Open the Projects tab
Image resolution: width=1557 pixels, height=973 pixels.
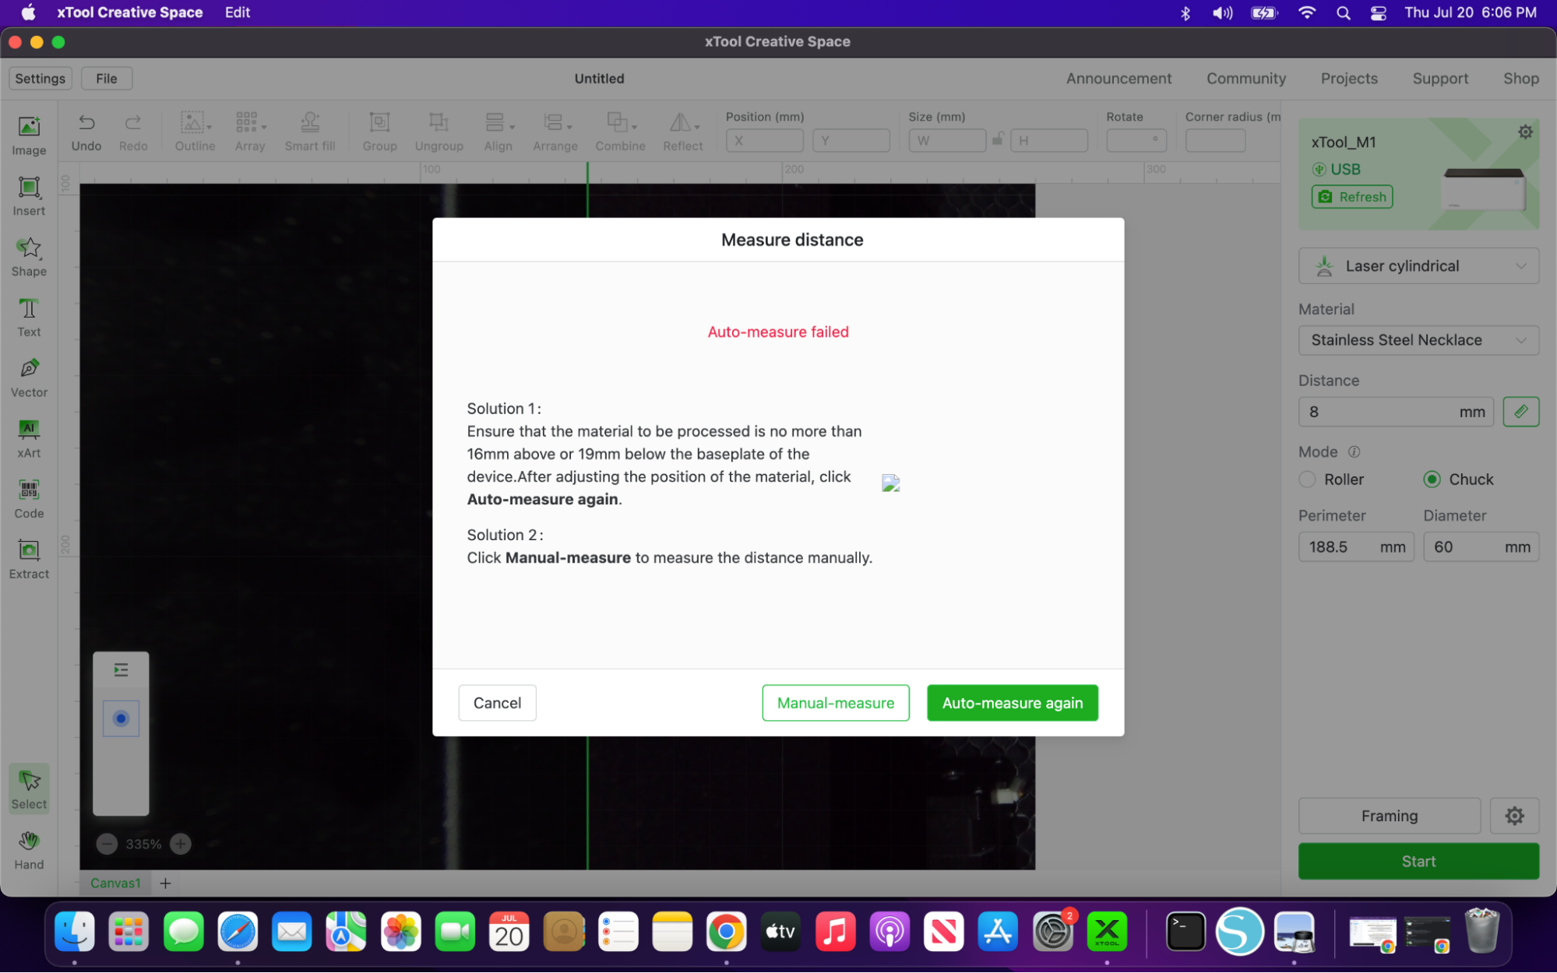1349,79
